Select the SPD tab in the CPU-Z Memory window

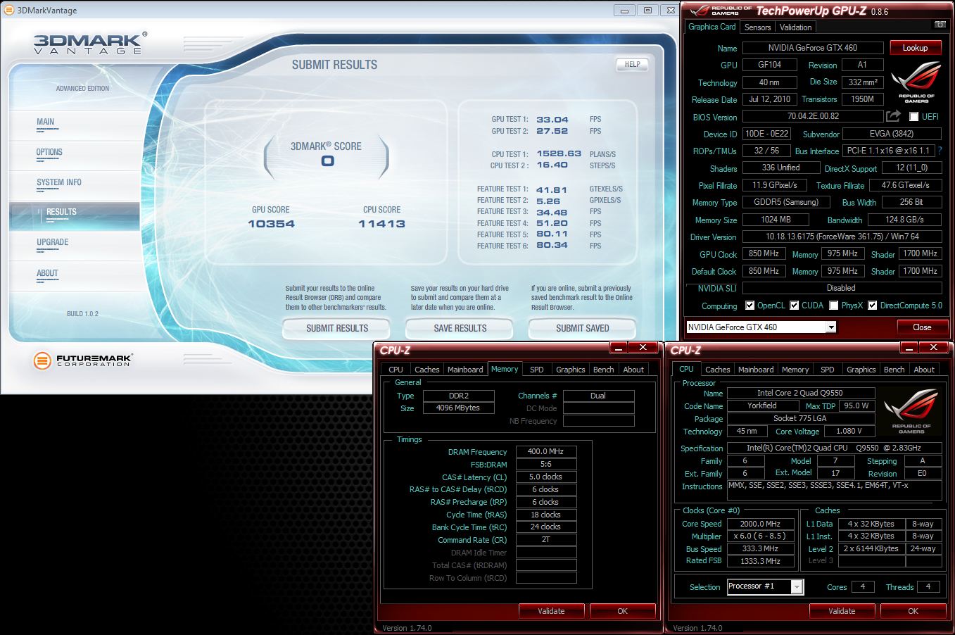coord(536,370)
